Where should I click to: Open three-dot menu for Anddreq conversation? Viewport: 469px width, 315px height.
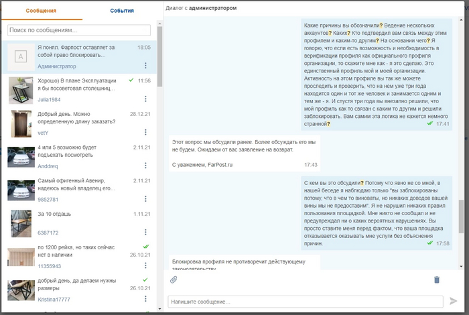coord(145,166)
